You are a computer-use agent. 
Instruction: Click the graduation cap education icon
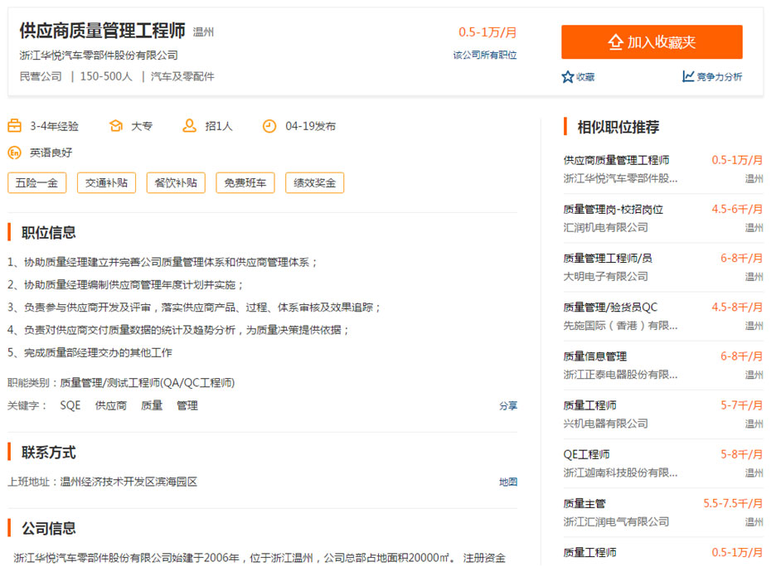point(116,126)
